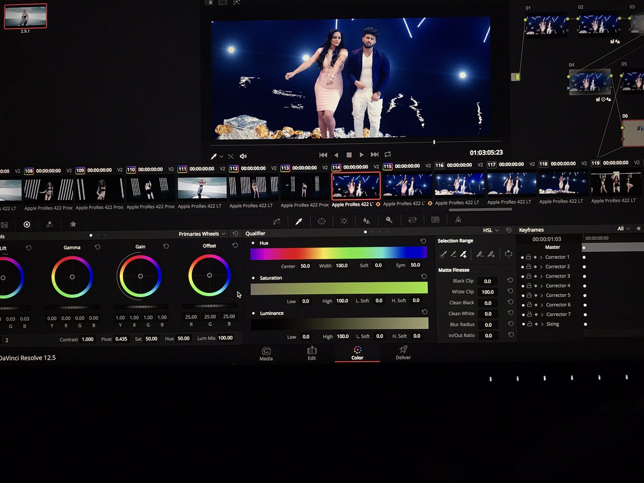Open the Key palette icon
Image resolution: width=644 pixels, height=483 pixels.
coord(389,220)
